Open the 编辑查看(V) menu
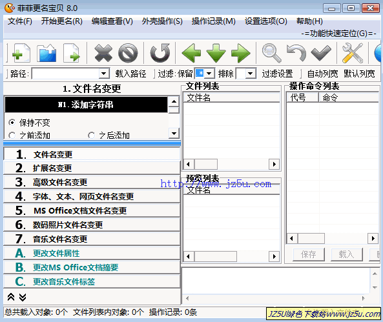The height and width of the screenshot is (322, 383). pos(112,21)
